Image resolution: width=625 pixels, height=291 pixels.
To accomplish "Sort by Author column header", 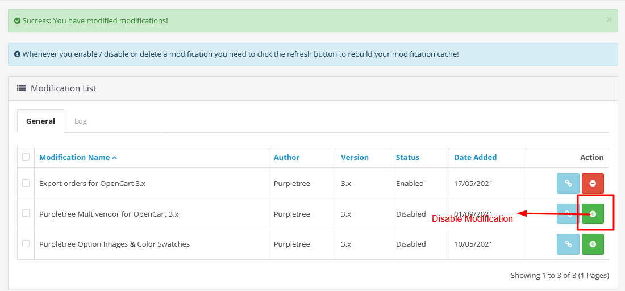I will [x=286, y=157].
